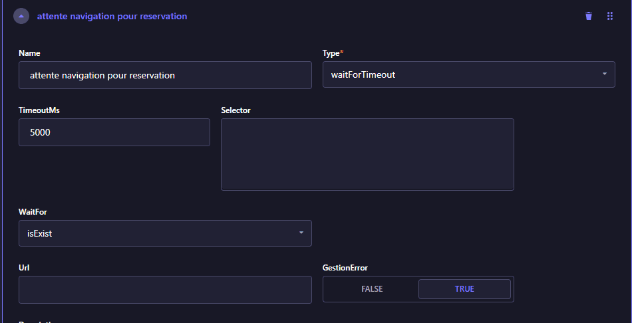
Task: Click the 'GestionError' field label
Action: [345, 268]
